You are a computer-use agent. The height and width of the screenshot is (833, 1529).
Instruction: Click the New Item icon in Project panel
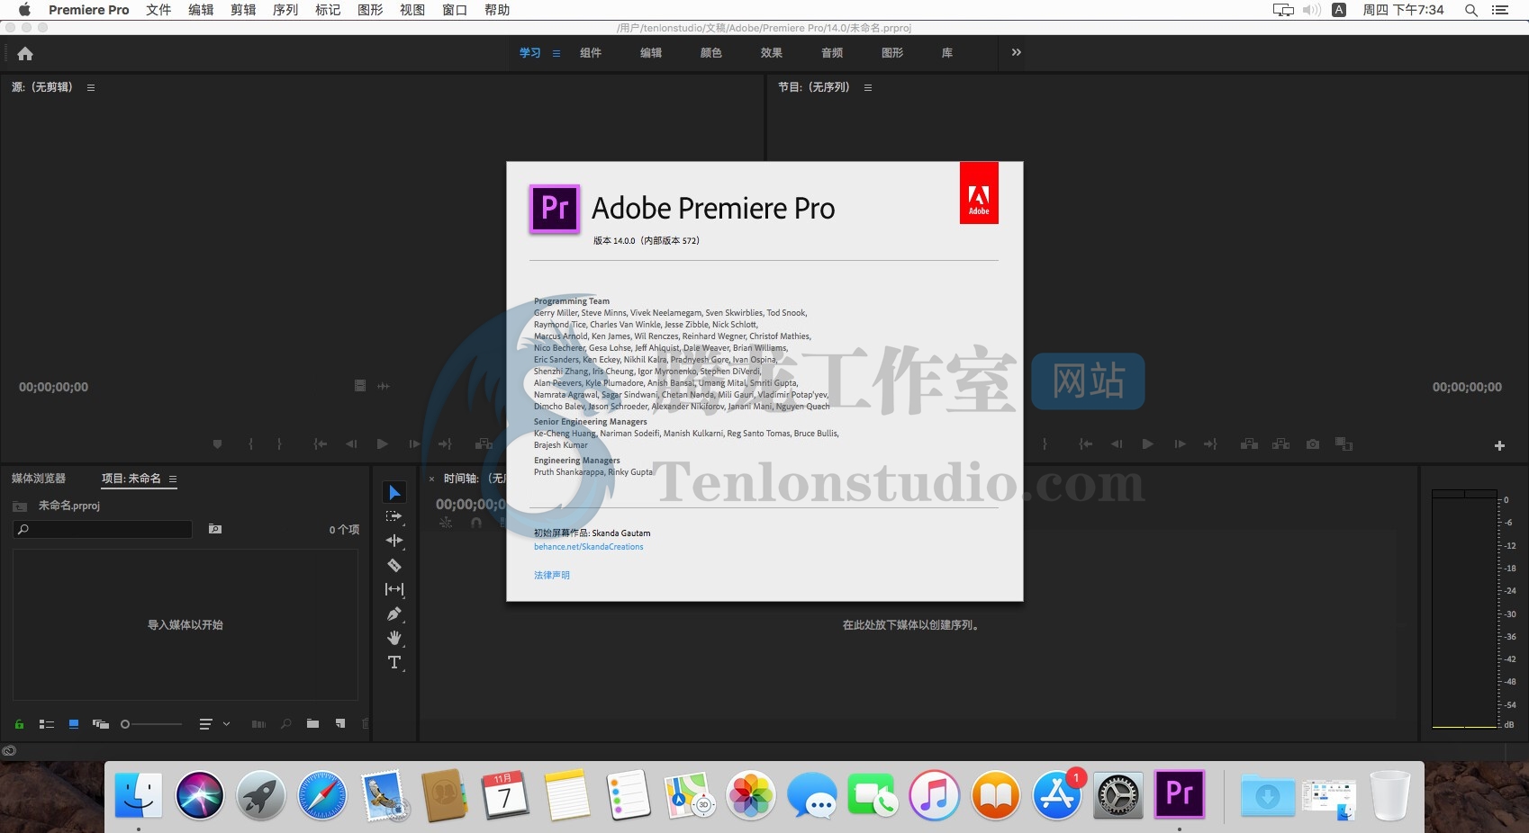(x=340, y=724)
